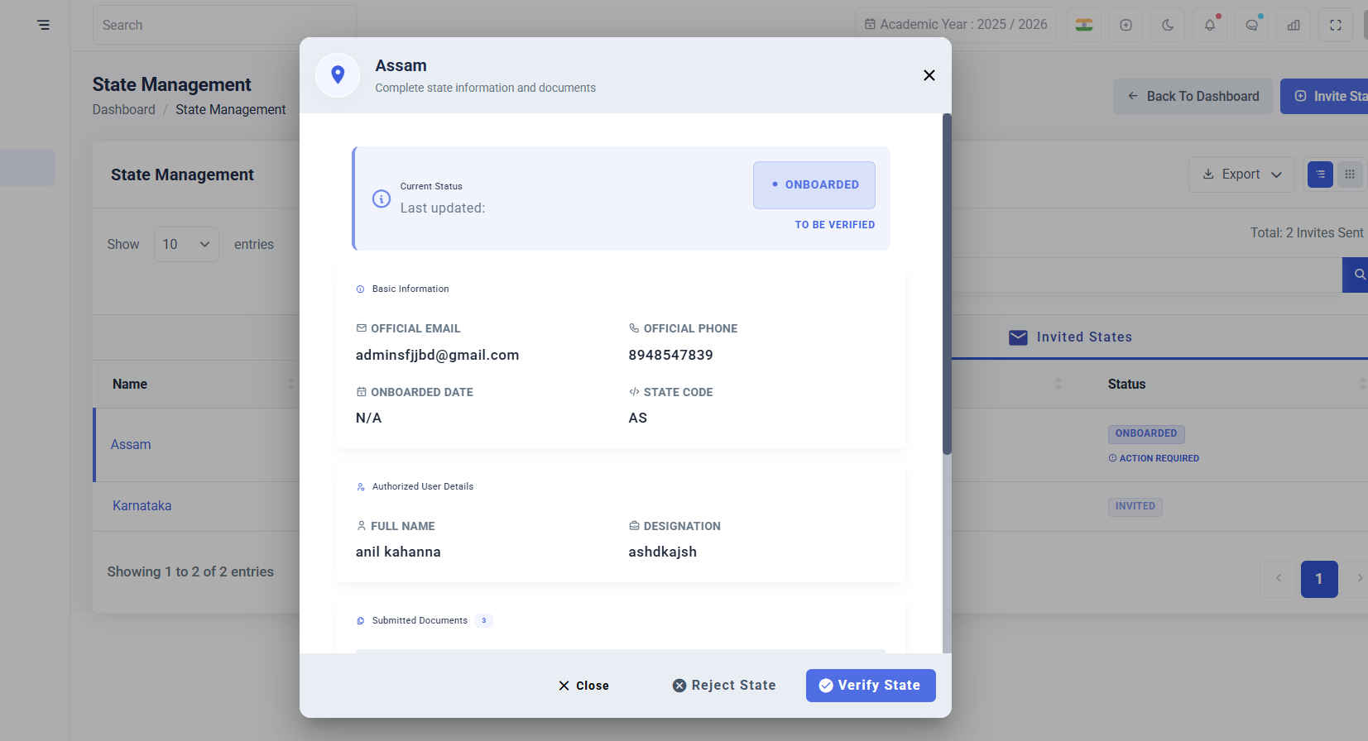Click the modal vertical scrollbar
The image size is (1368, 741).
coord(947,284)
